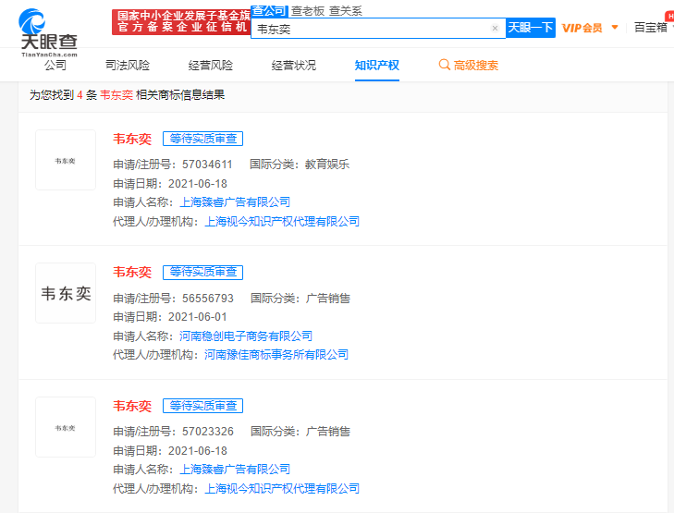Click application number 57023326 text

tap(208, 432)
